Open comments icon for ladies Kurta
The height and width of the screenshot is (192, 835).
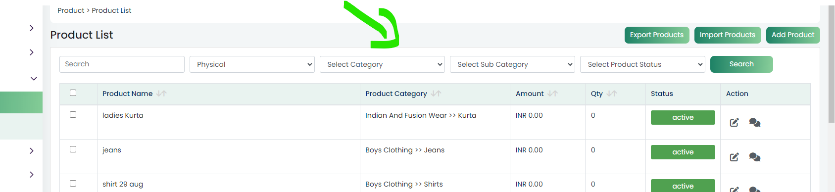click(755, 122)
